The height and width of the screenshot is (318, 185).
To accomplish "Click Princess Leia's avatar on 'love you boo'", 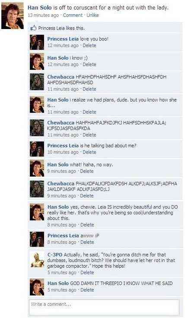I will tap(37, 42).
